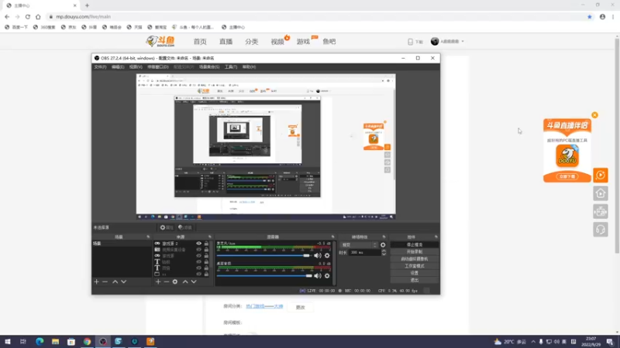Toggle visibility of fourth source row
The width and height of the screenshot is (620, 348).
coord(199,261)
